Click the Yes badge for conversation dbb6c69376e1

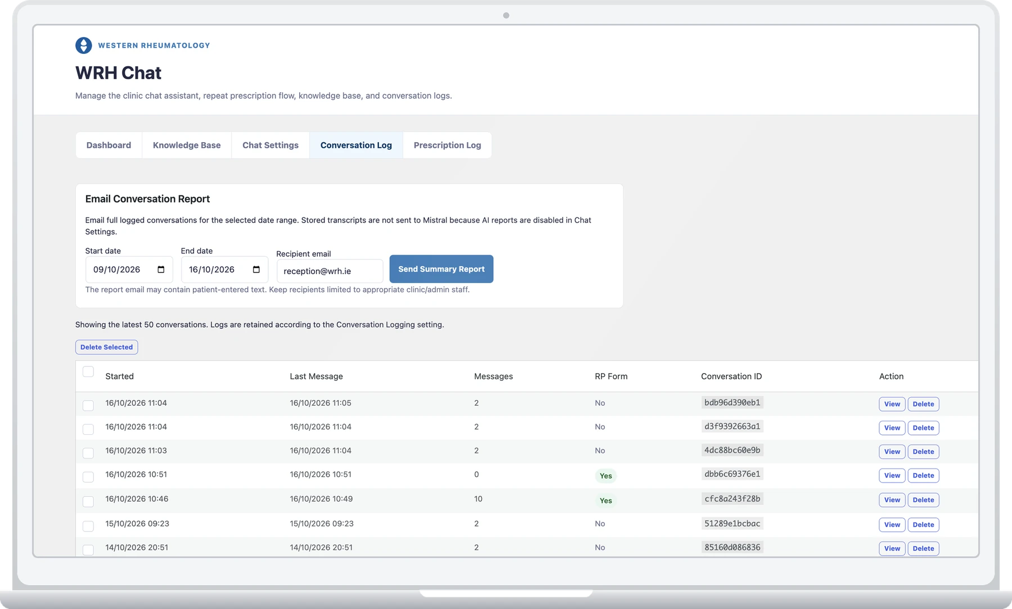coord(606,476)
